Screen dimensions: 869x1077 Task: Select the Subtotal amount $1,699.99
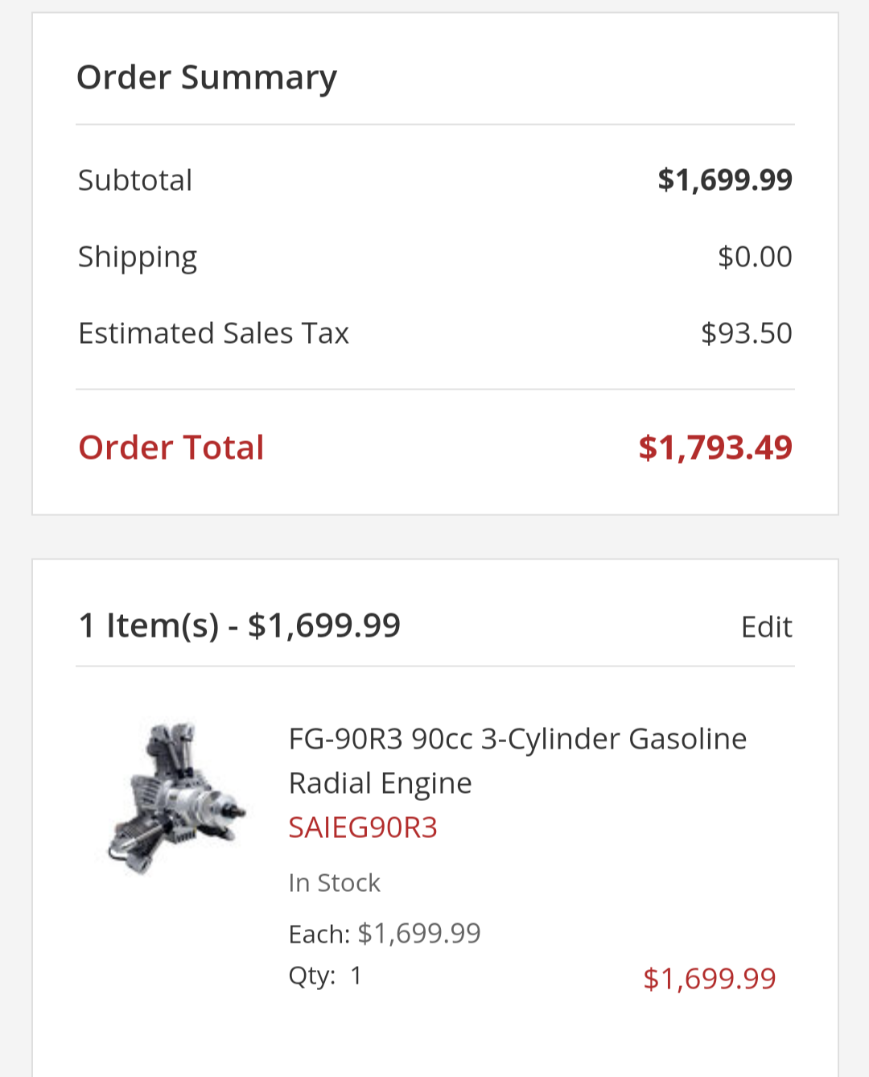pos(725,179)
